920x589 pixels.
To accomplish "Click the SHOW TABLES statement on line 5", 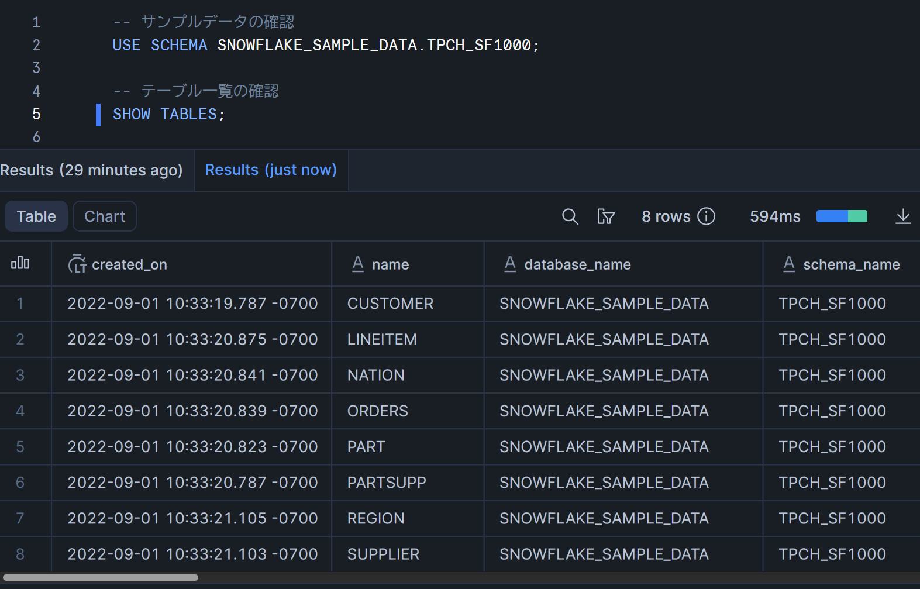I will pos(168,114).
